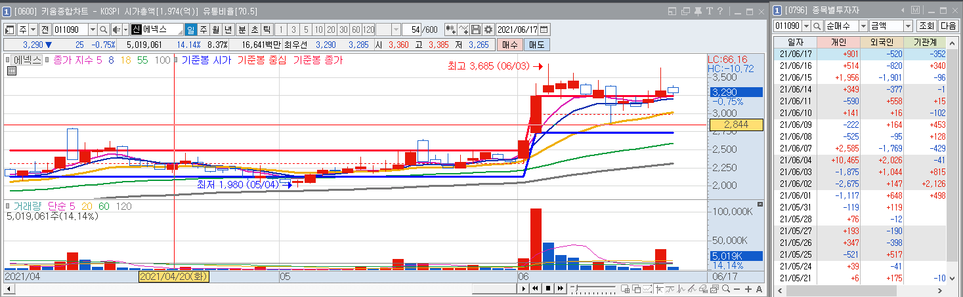Open the calendar date picker icon
The width and height of the screenshot is (963, 297).
(544, 30)
